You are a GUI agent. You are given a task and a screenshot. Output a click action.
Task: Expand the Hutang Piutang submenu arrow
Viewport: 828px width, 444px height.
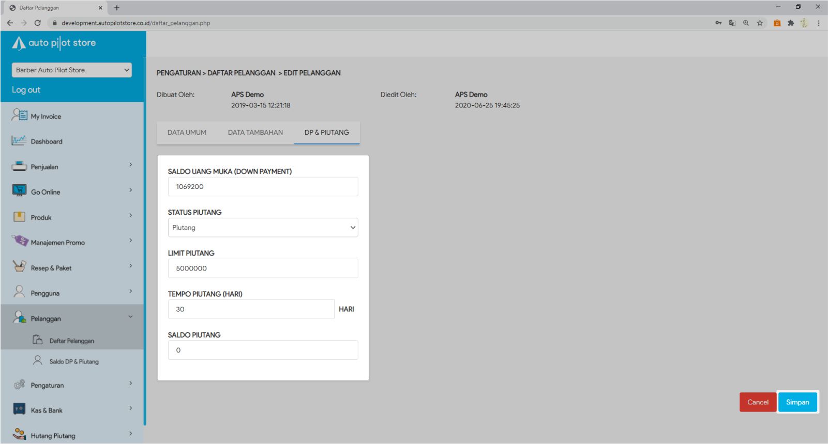[130, 434]
